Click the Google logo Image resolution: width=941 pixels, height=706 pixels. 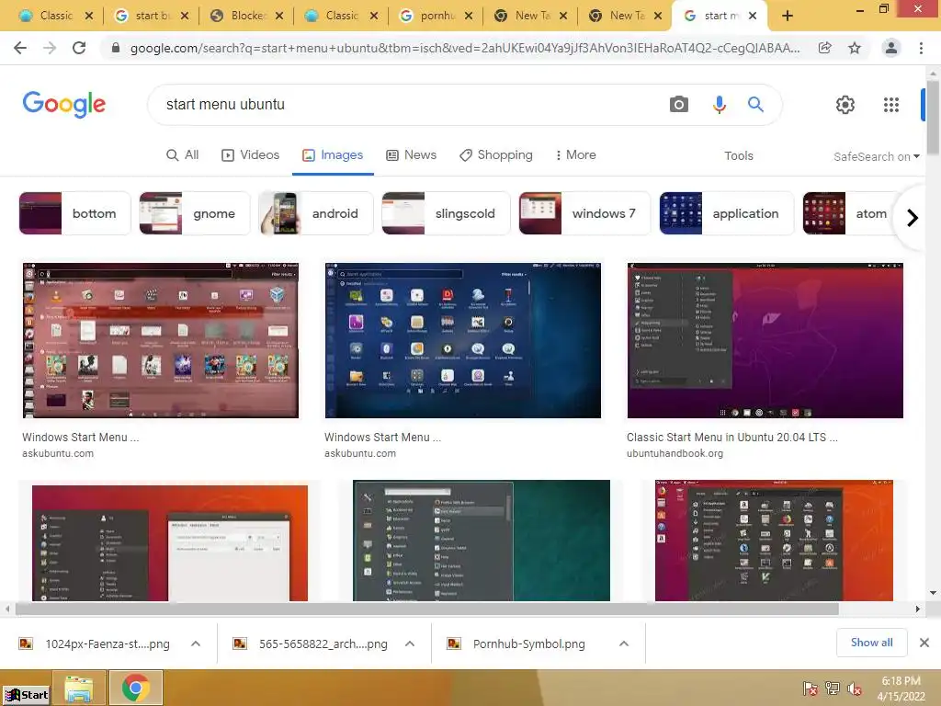tap(64, 105)
